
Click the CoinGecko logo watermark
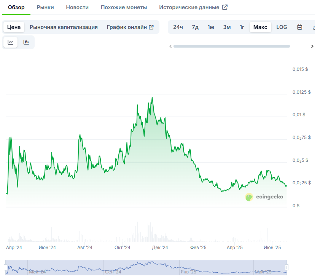(x=264, y=197)
